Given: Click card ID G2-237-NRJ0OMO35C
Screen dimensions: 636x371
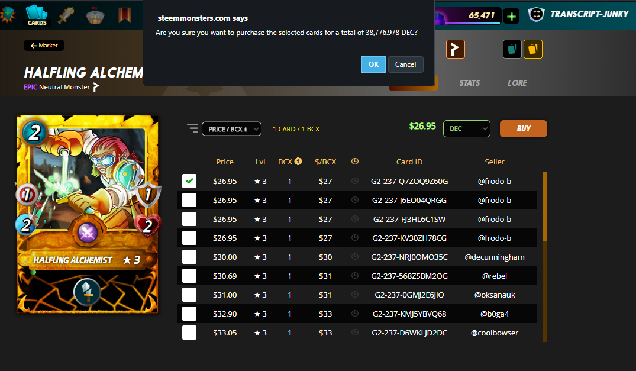Looking at the screenshot, I should pyautogui.click(x=409, y=257).
